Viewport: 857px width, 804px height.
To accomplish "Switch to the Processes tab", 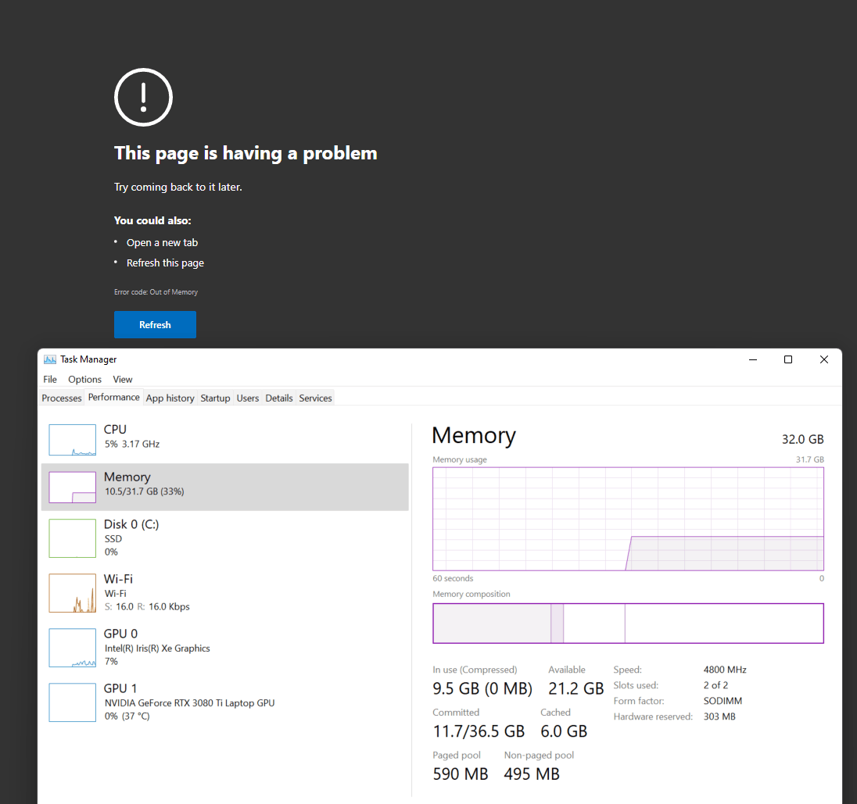I will tap(62, 398).
